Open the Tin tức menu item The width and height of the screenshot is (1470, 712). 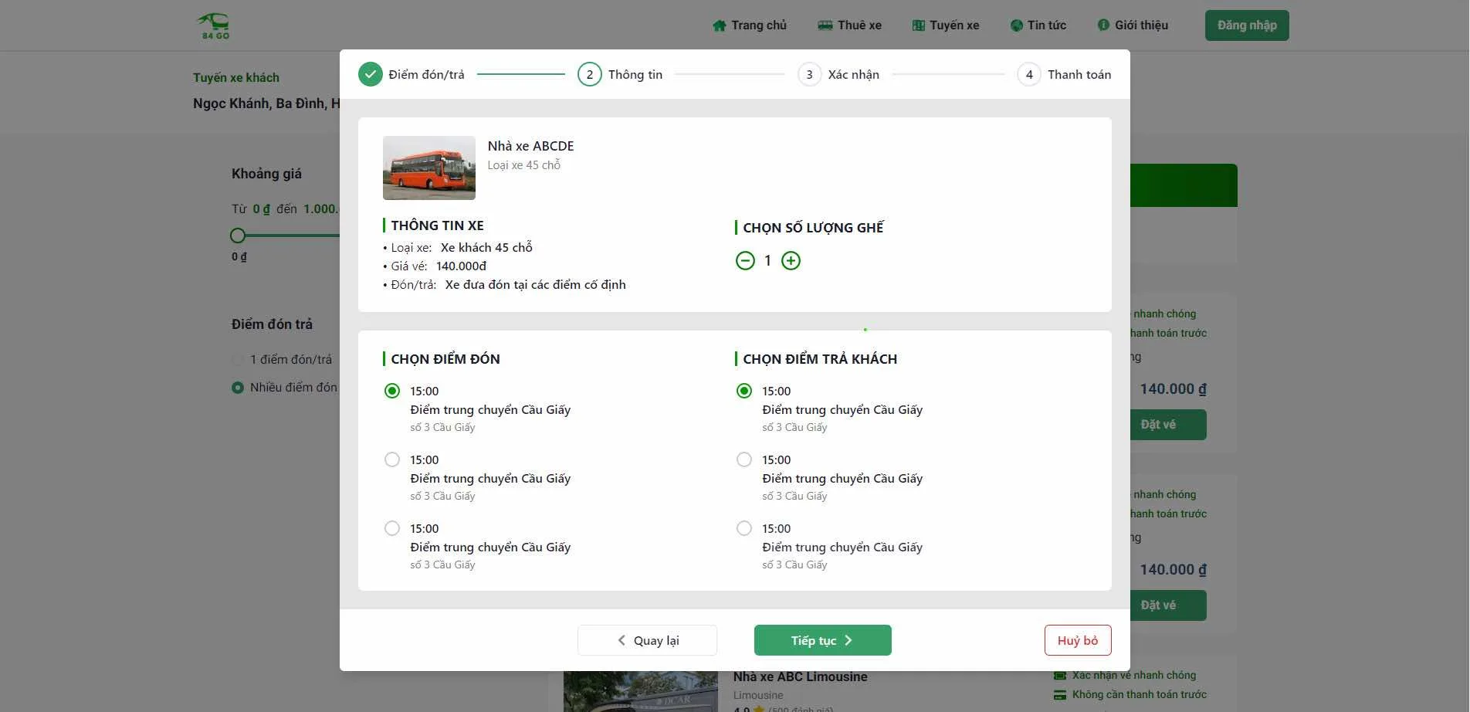[1038, 25]
